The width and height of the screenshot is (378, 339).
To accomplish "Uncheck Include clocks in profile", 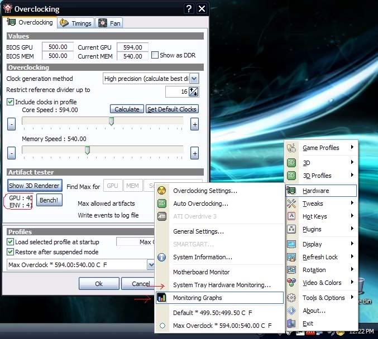I will 10,101.
